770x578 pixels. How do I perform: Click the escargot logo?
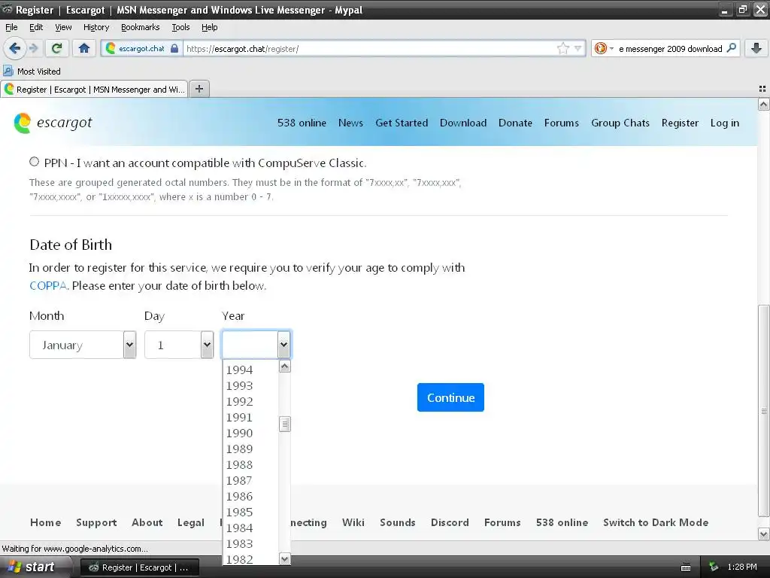point(53,123)
